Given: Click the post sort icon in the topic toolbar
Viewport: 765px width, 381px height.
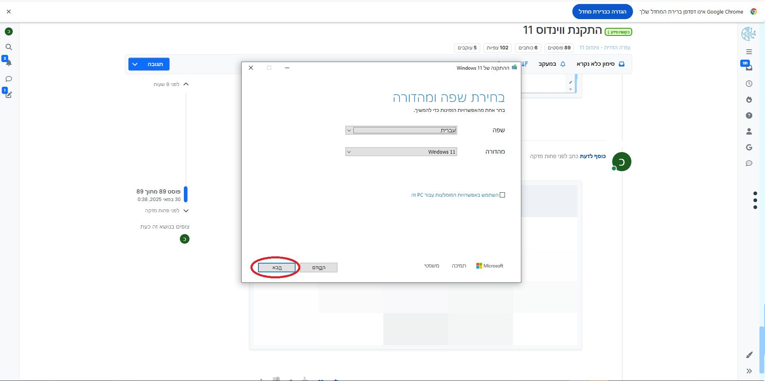Looking at the screenshot, I should pyautogui.click(x=524, y=64).
